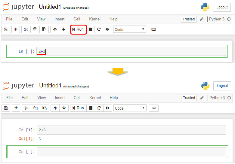The image size is (235, 164).
Task: Move cell down with lower toolbar arrow
Action: [64, 108]
